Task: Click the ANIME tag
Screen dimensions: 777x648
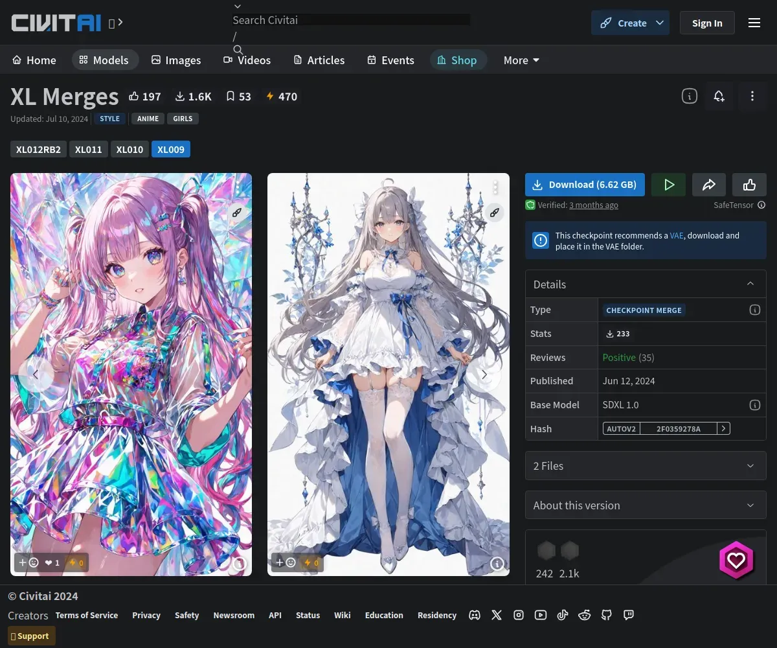Action: point(148,119)
